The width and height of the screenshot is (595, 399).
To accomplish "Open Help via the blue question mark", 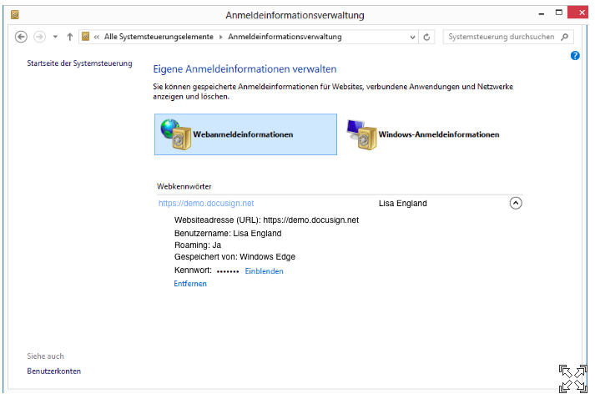I will (x=575, y=55).
